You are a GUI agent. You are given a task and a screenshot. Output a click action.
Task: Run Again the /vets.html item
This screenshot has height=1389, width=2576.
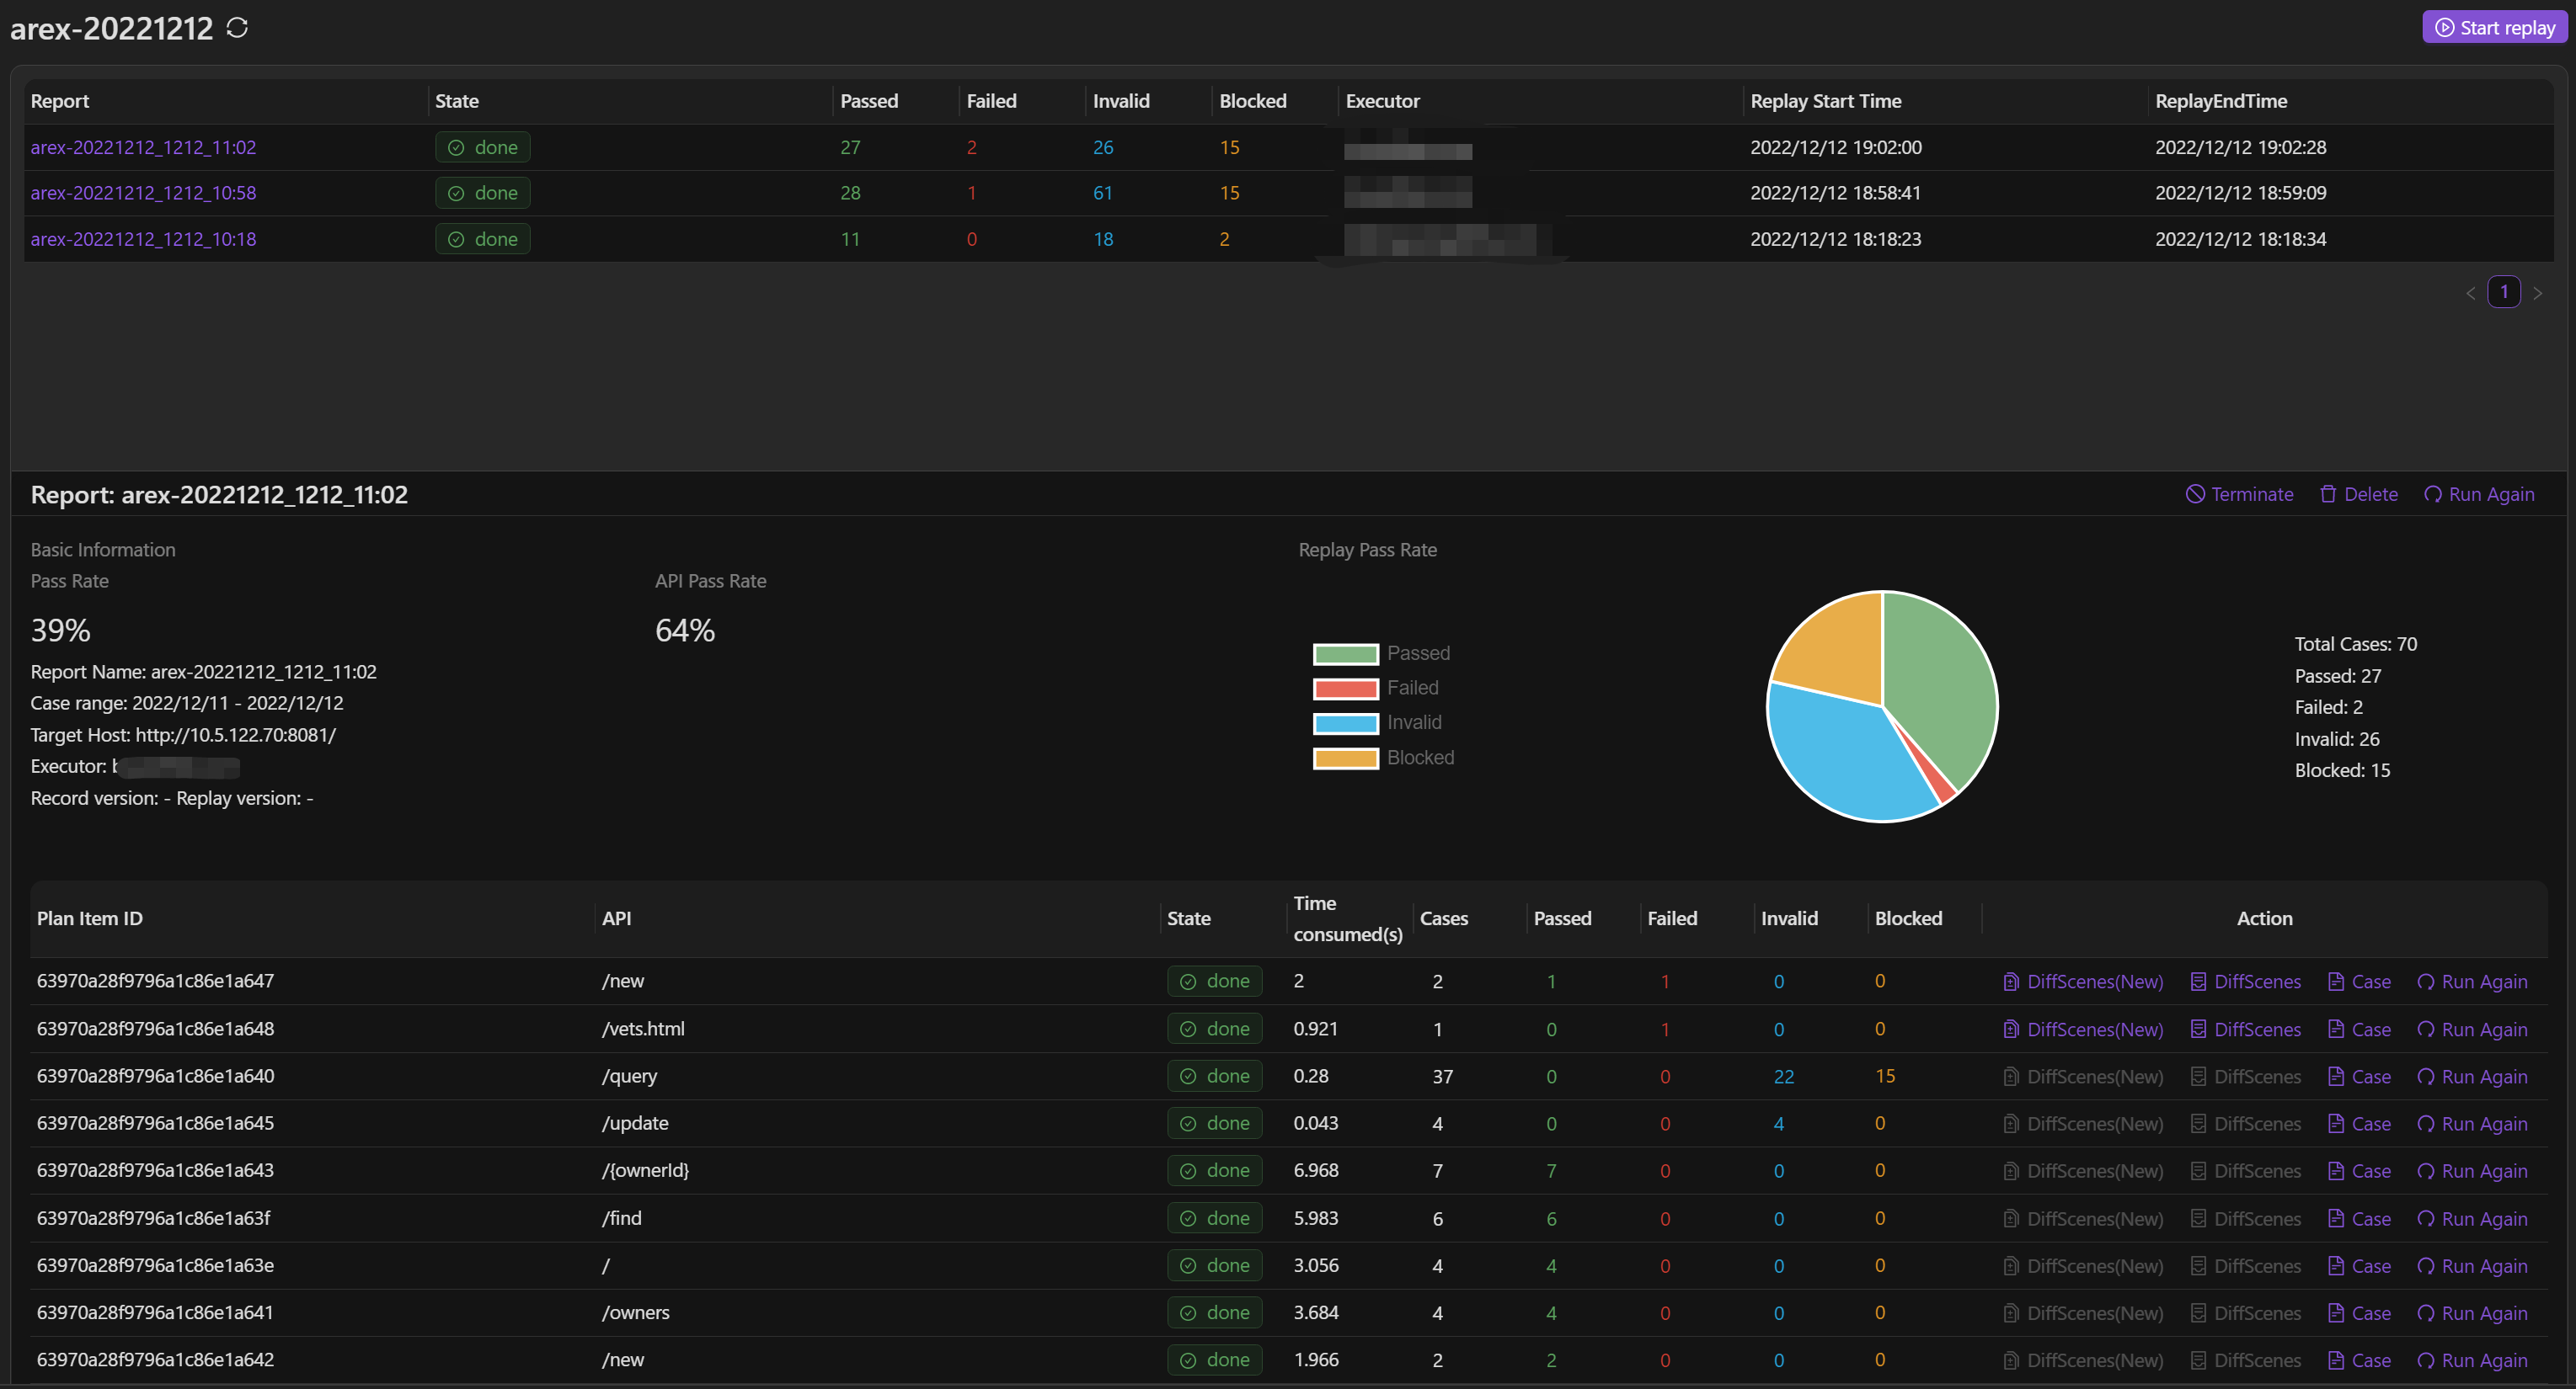2472,1030
